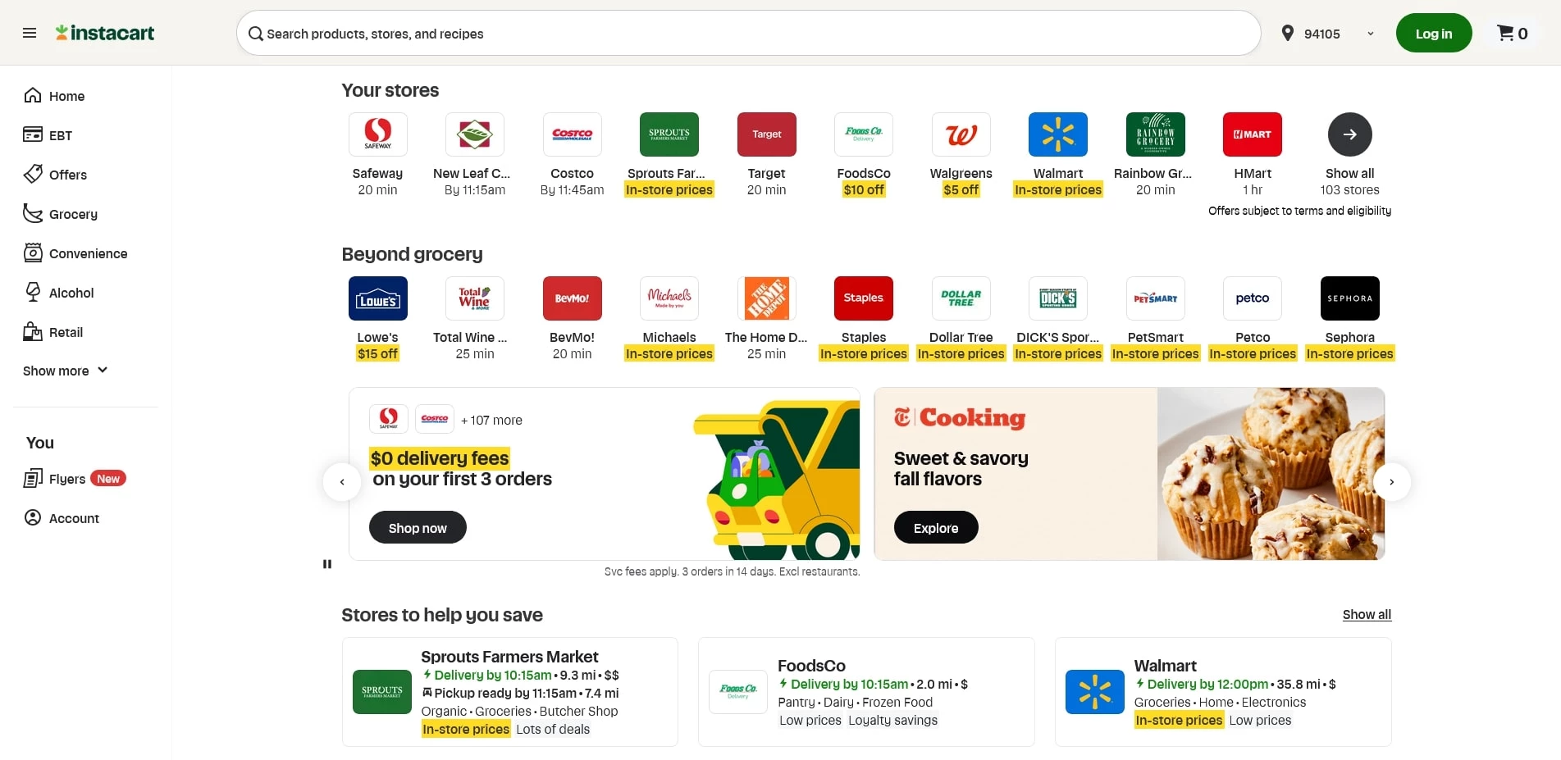1561x760 pixels.
Task: Select the Sephora store logo
Action: pyautogui.click(x=1349, y=298)
